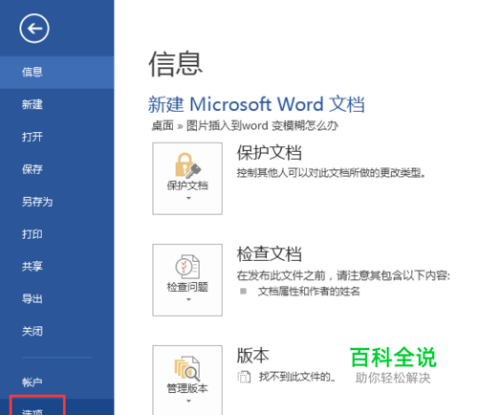Choose 另存为 in the left sidebar

pos(56,202)
